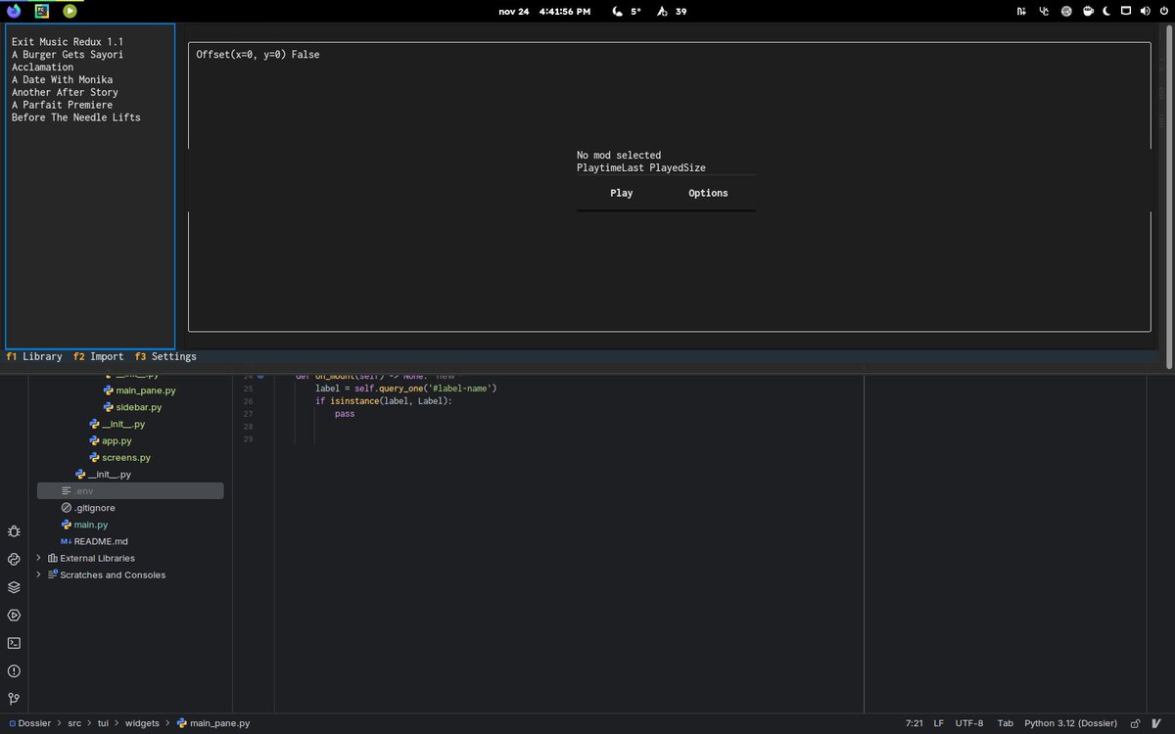The width and height of the screenshot is (1175, 734).
Task: Open UTF-8 encoding selector
Action: (969, 723)
